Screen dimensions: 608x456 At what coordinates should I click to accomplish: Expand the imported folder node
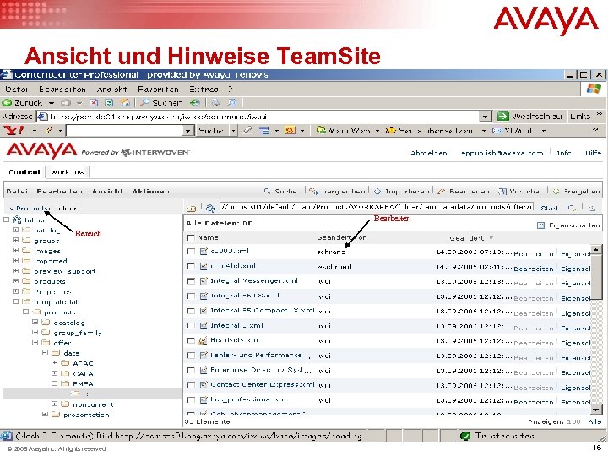click(x=15, y=261)
